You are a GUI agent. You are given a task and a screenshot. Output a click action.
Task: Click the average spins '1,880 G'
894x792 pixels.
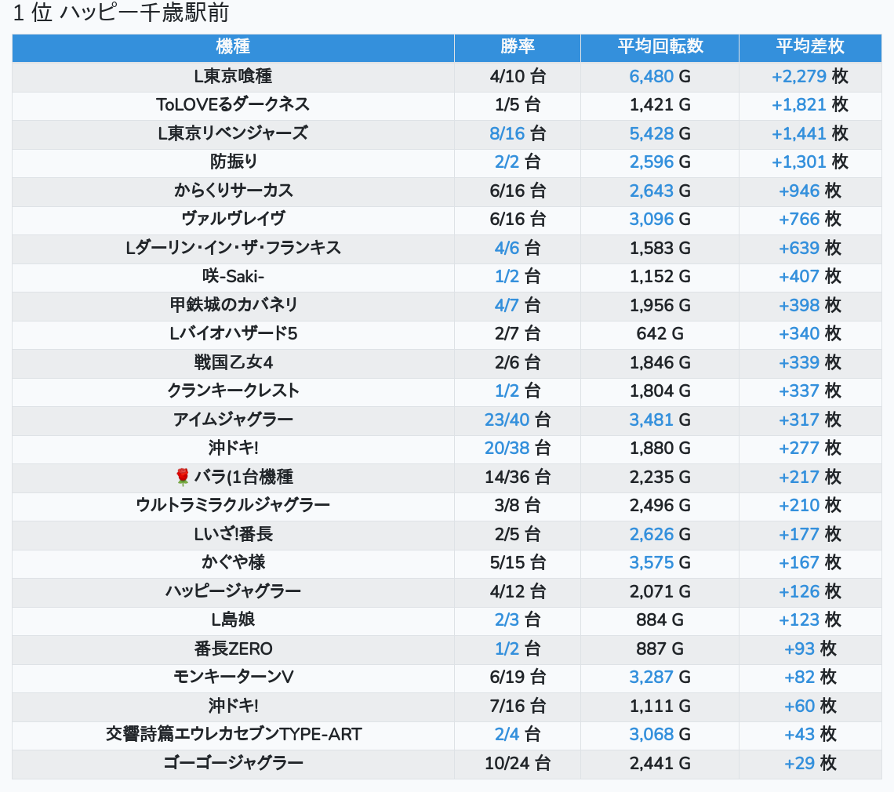(x=660, y=449)
